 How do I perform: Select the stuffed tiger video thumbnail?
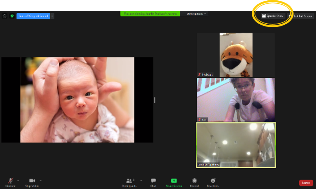(x=236, y=55)
